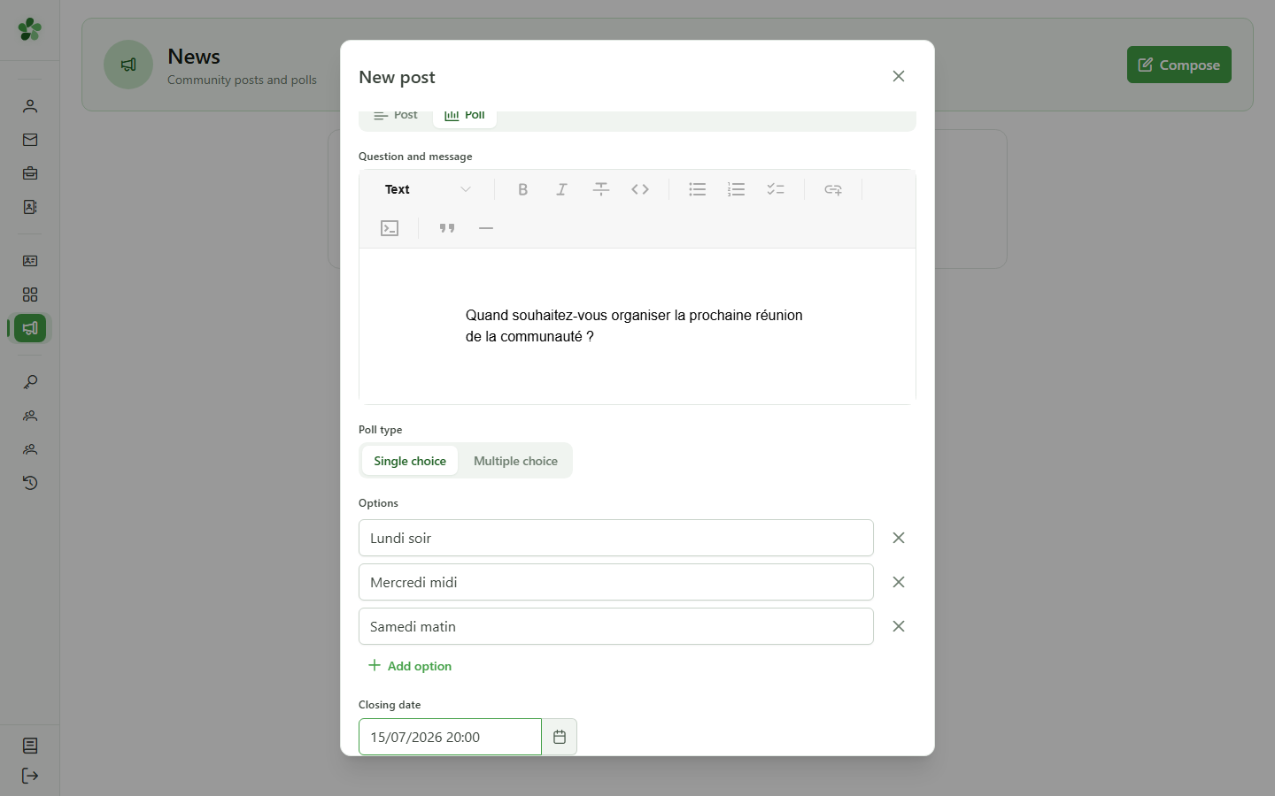Apply italic formatting
1275x796 pixels.
(562, 189)
